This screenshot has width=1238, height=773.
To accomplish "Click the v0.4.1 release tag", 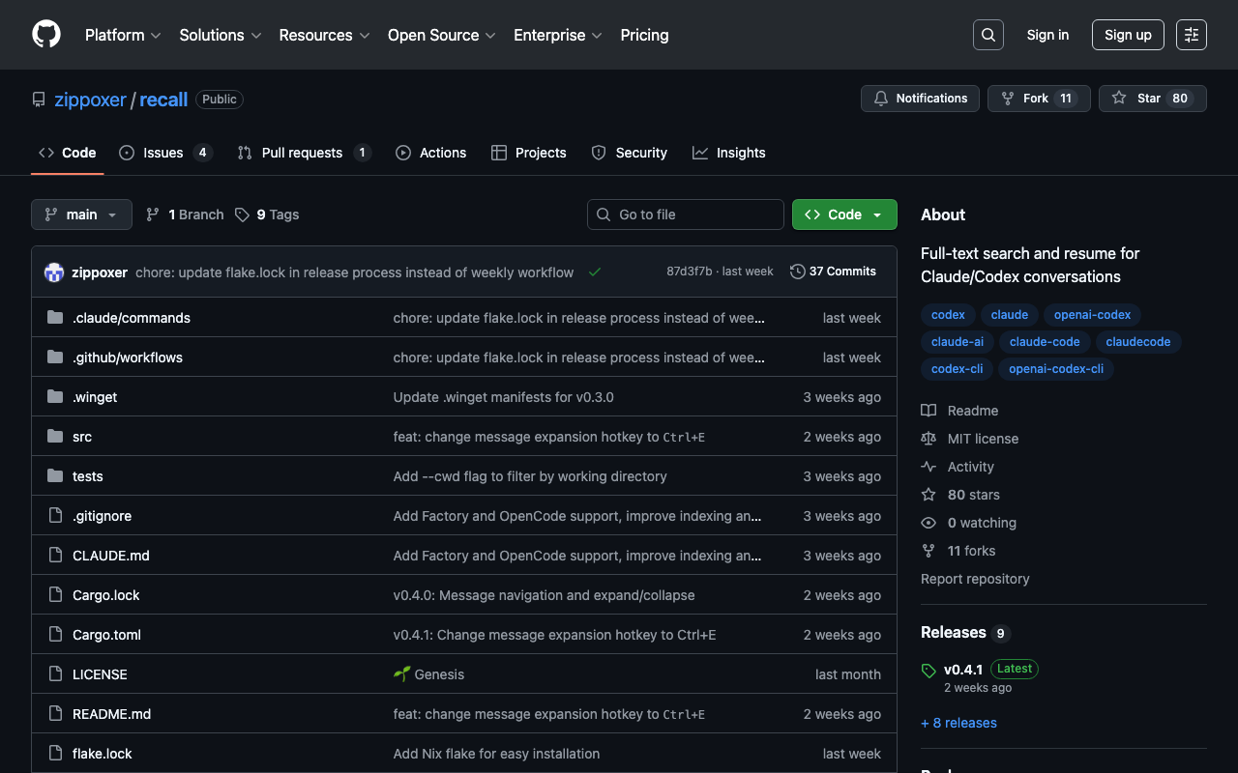I will point(962,670).
